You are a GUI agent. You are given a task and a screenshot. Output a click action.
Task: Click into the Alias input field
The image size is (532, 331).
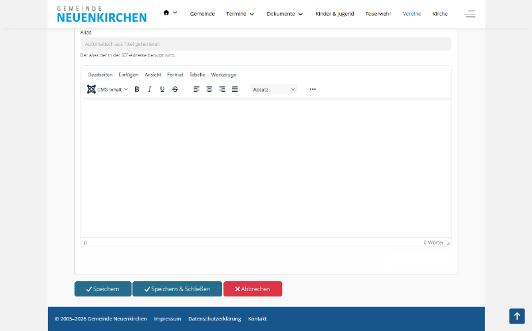click(x=266, y=44)
